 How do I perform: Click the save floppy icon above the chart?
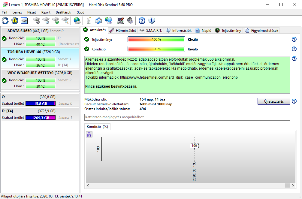[x=89, y=134]
